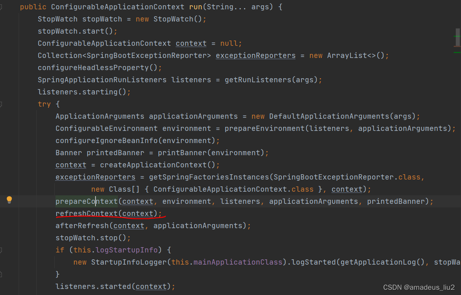The width and height of the screenshot is (461, 295).
Task: Click the StopWatch class name
Action: [57, 19]
